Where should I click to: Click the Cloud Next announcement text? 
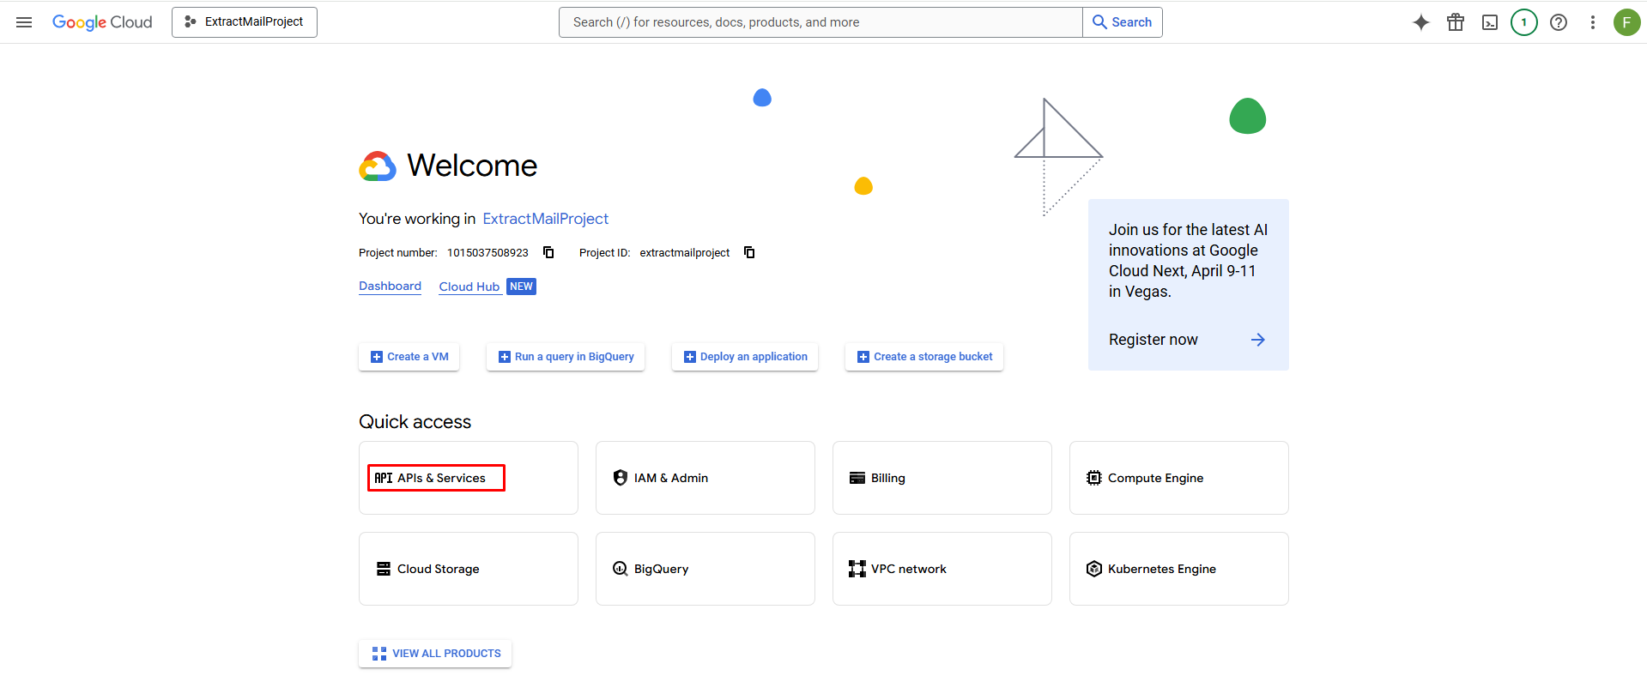(x=1188, y=261)
